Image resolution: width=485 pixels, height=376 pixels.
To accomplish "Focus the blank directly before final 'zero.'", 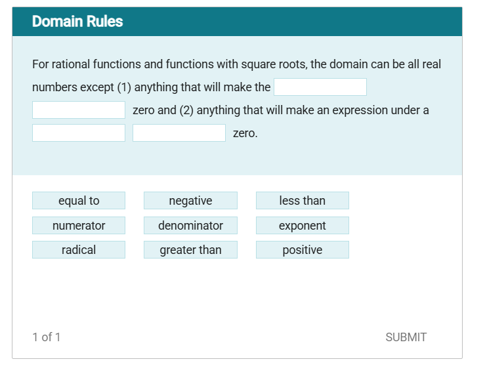I will click(x=179, y=133).
